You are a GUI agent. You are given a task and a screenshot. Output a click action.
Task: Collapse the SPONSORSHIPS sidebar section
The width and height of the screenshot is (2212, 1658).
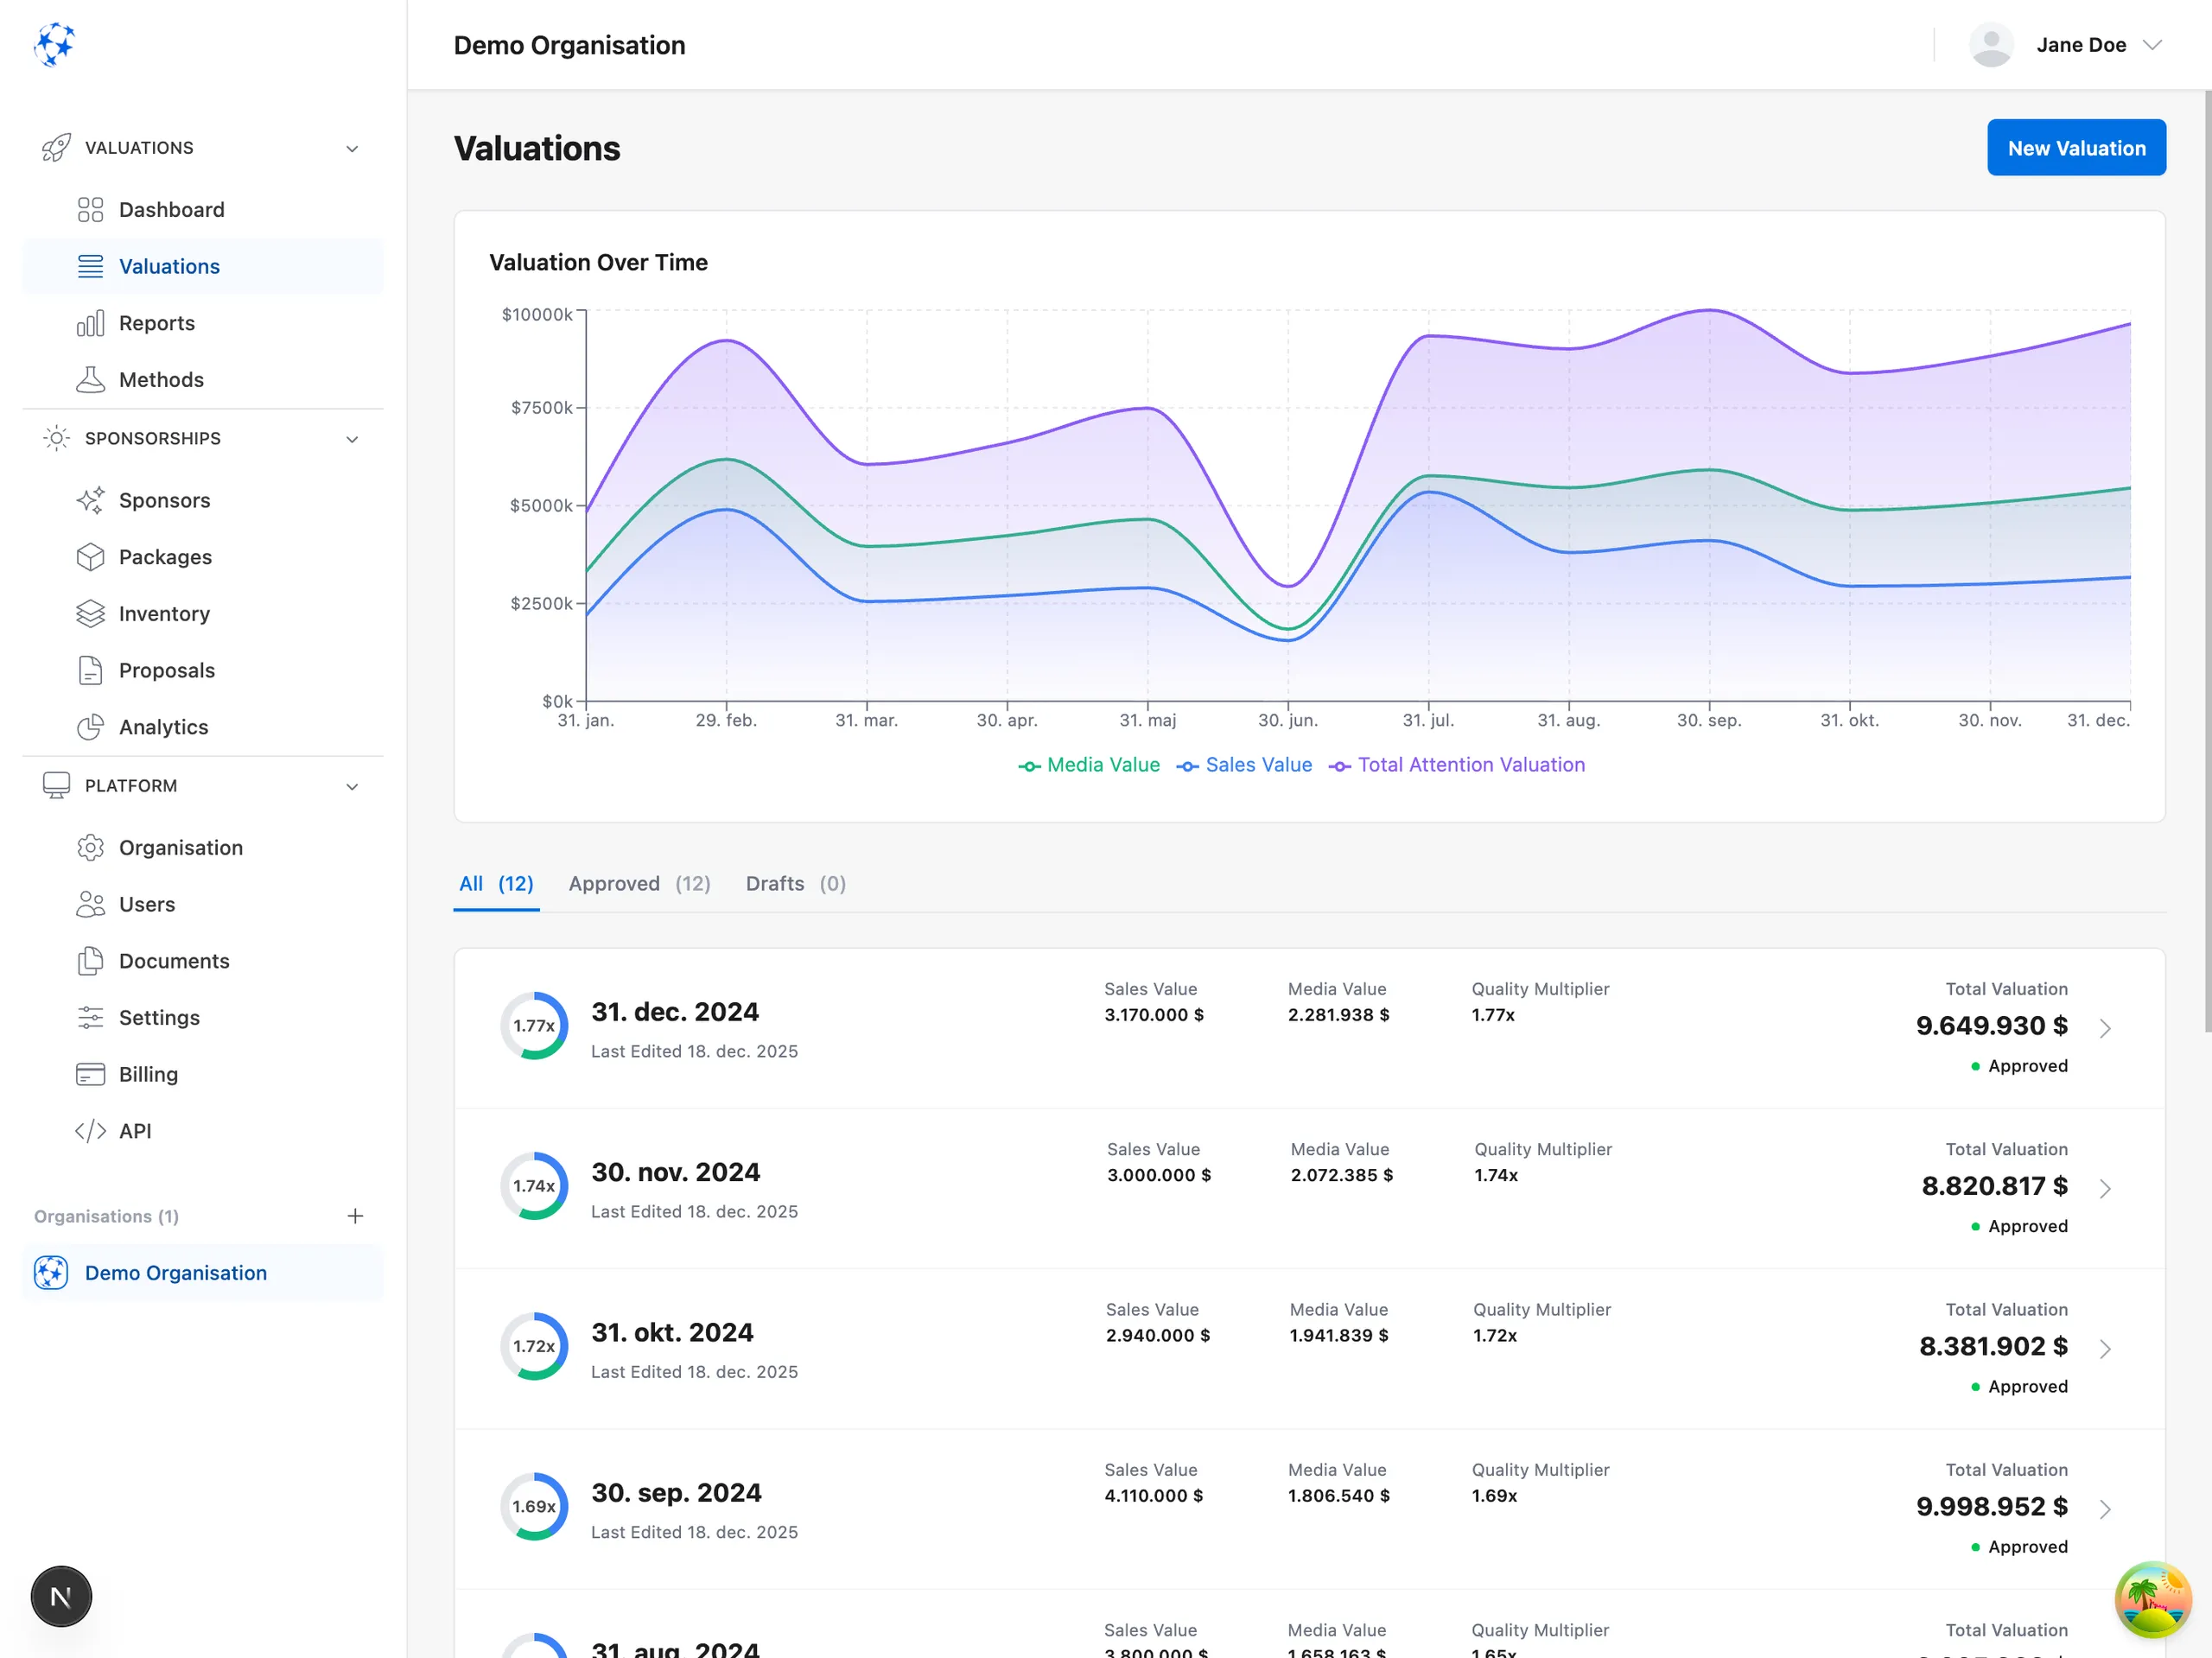pos(352,439)
